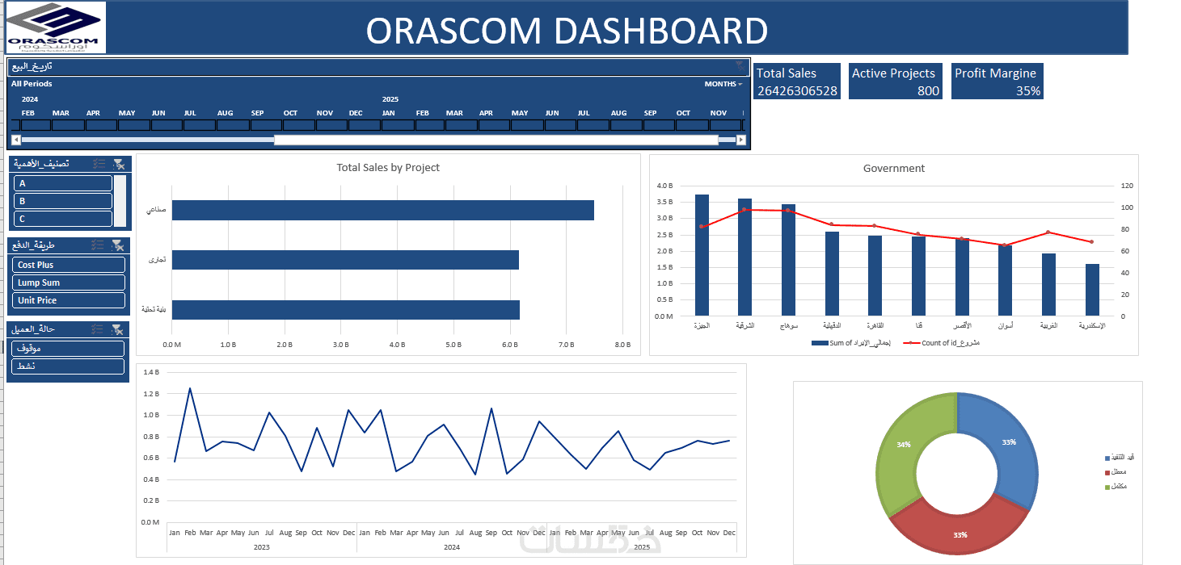Click the Total Sales value 26426306528
This screenshot has height=565, width=1181.
point(797,90)
